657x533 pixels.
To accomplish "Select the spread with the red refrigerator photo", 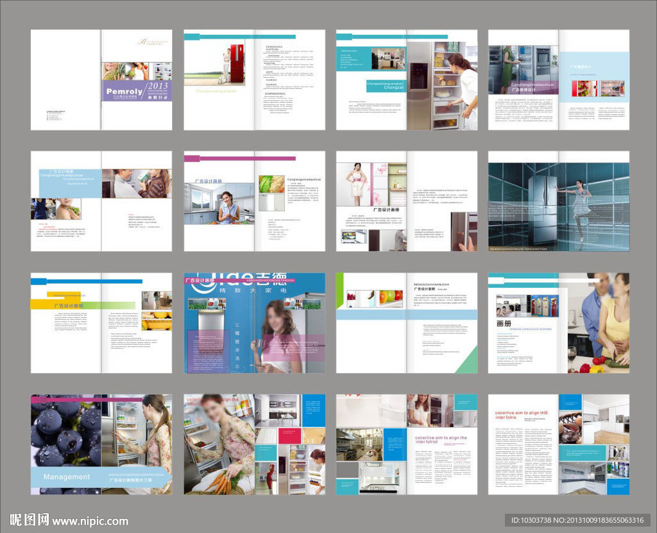I will 254,80.
